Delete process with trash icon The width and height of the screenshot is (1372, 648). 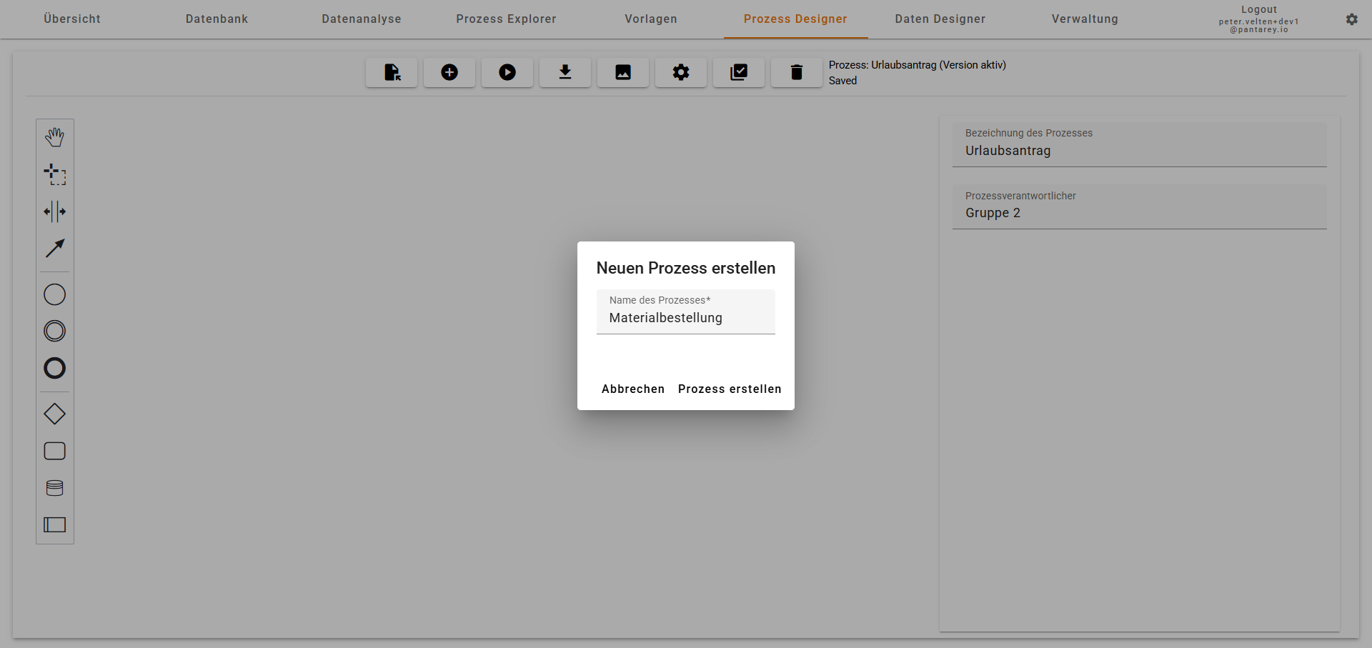pyautogui.click(x=797, y=72)
